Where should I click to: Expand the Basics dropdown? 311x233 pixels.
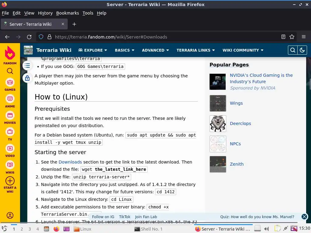pyautogui.click(x=125, y=50)
